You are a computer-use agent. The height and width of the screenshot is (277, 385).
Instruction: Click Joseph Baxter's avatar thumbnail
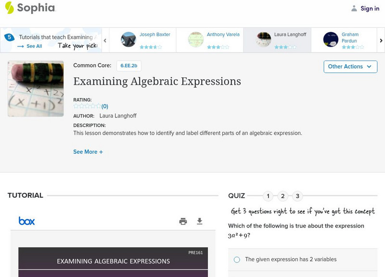pos(128,39)
